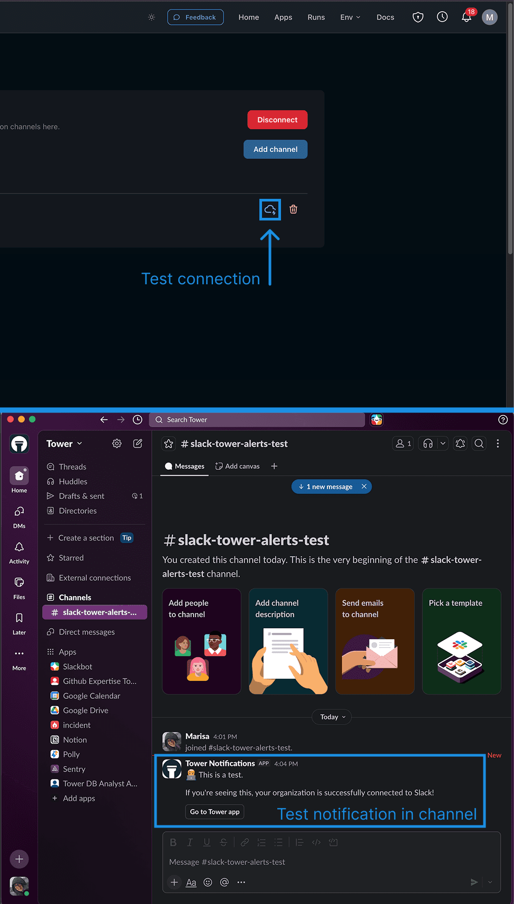Open Files in left rail
The width and height of the screenshot is (514, 904).
coord(19,588)
